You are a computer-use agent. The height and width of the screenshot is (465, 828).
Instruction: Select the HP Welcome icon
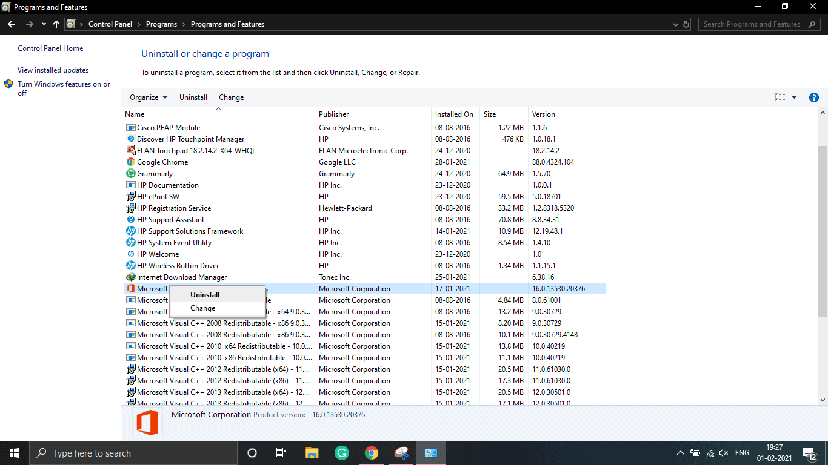click(x=130, y=254)
